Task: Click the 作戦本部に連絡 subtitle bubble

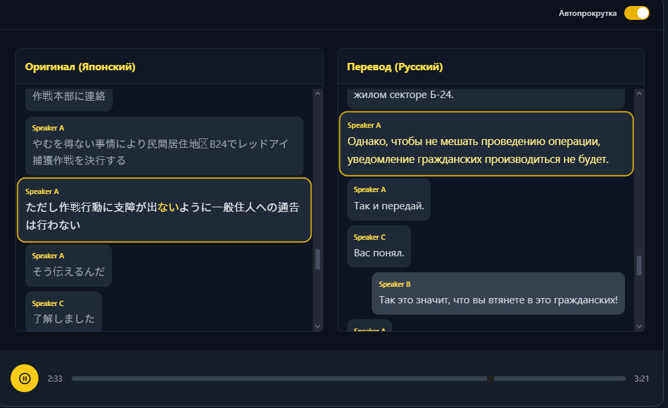Action: (69, 97)
